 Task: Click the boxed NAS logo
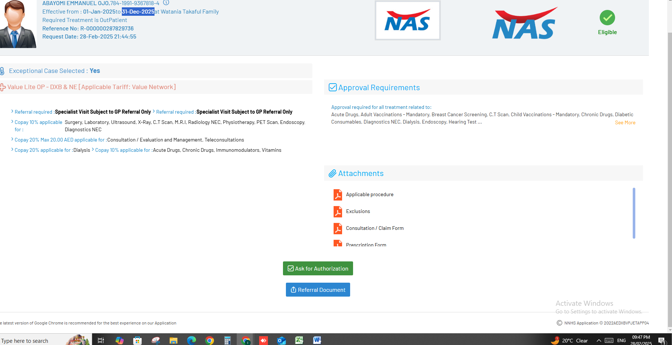tap(407, 21)
